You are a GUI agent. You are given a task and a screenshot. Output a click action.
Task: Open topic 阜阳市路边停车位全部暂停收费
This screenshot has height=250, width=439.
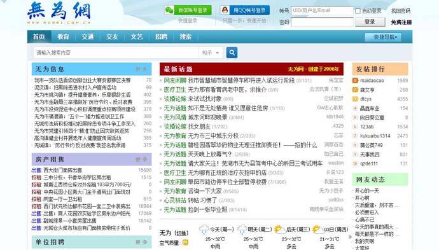point(227,182)
